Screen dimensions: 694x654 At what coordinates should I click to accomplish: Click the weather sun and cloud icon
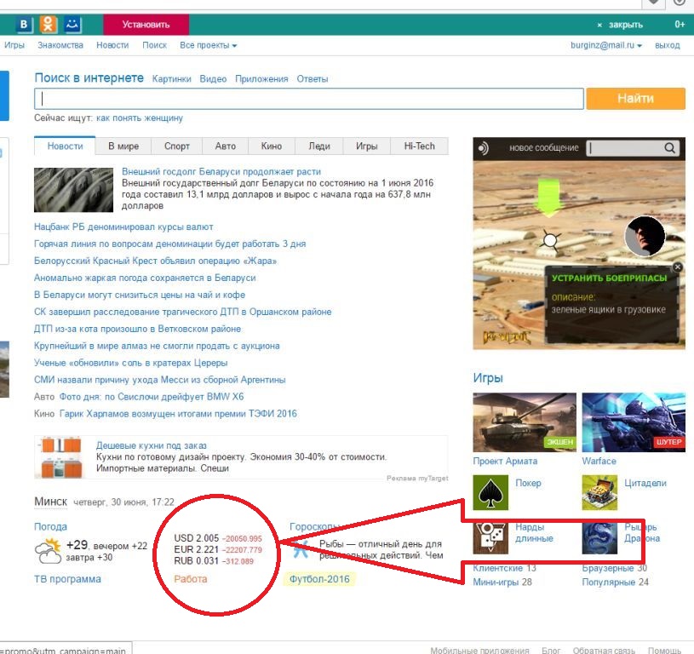(49, 551)
